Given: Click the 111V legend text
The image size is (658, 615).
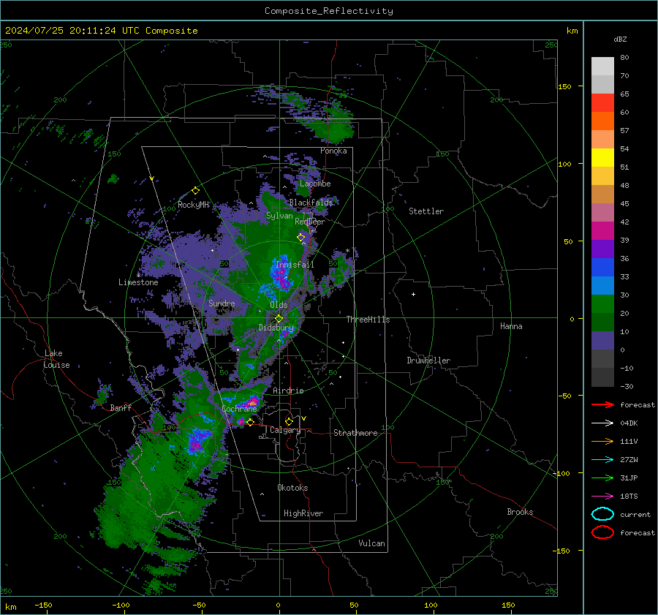Looking at the screenshot, I should click(x=629, y=441).
